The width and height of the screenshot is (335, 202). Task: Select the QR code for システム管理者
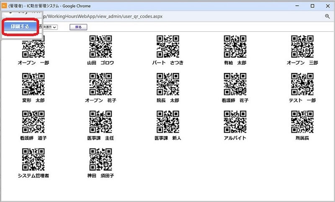coord(33,159)
